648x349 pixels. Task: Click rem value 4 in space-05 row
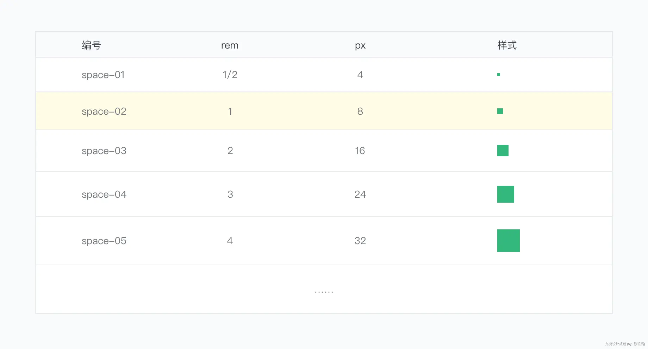pos(230,241)
